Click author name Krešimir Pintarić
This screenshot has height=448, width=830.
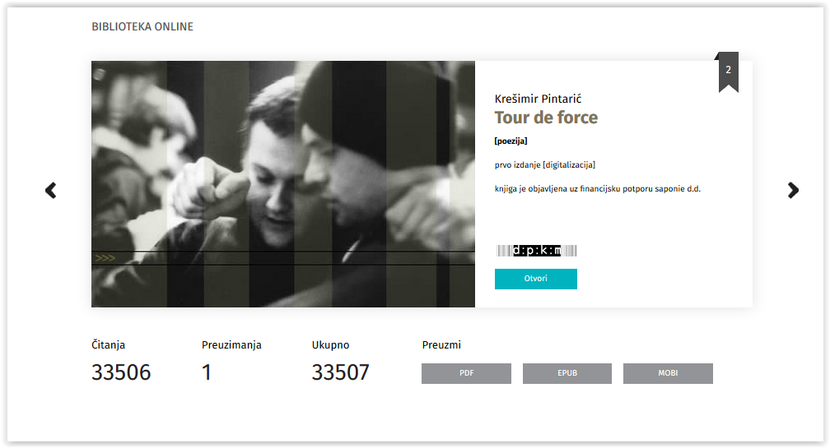point(538,99)
